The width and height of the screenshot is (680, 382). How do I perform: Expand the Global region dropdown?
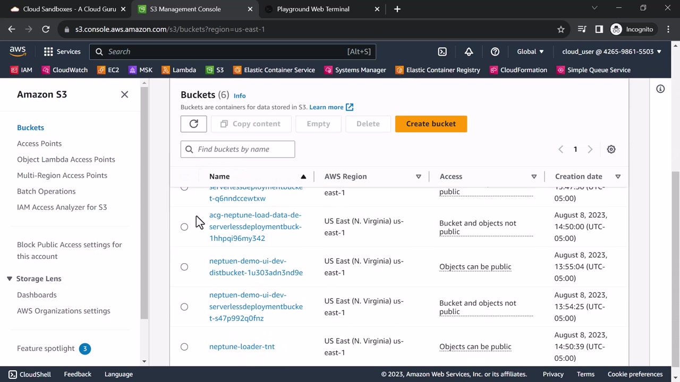[530, 51]
